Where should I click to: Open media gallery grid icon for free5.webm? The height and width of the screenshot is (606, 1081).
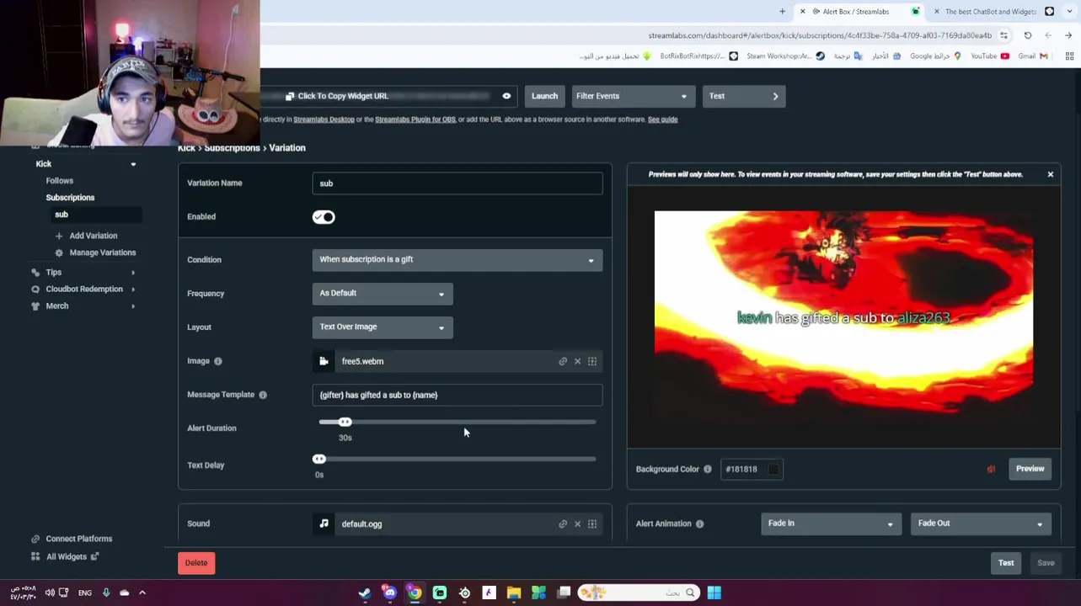(592, 361)
